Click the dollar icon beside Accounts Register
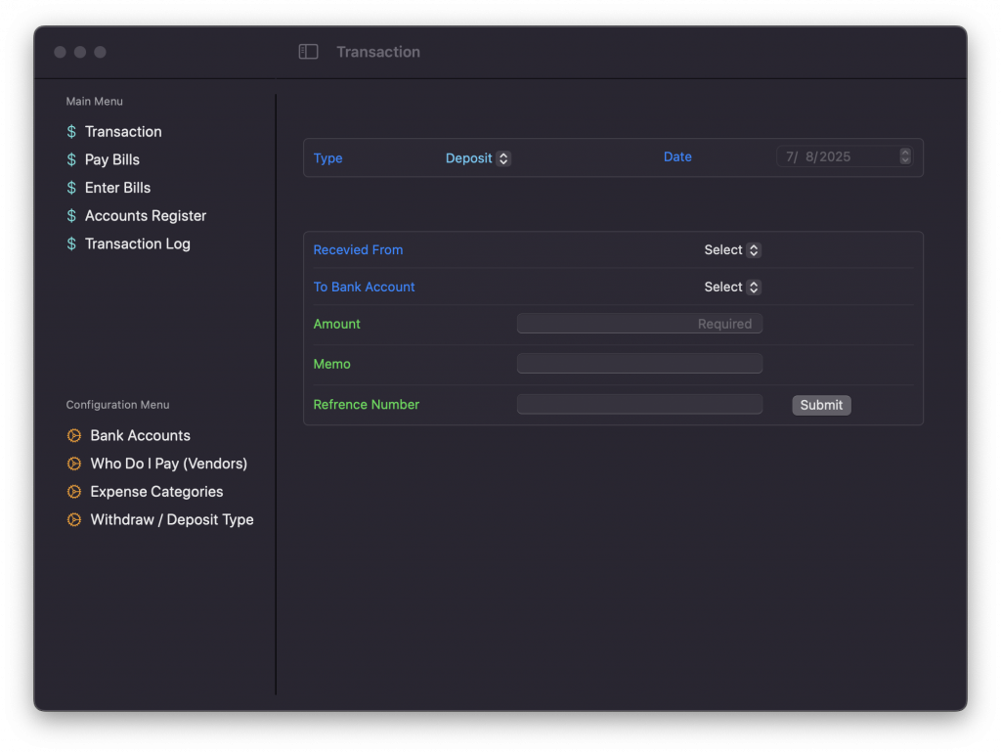1001x753 pixels. point(71,216)
